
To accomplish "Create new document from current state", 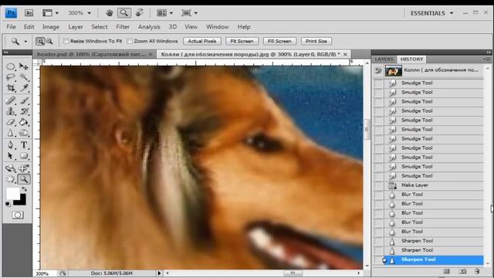I will point(446,271).
